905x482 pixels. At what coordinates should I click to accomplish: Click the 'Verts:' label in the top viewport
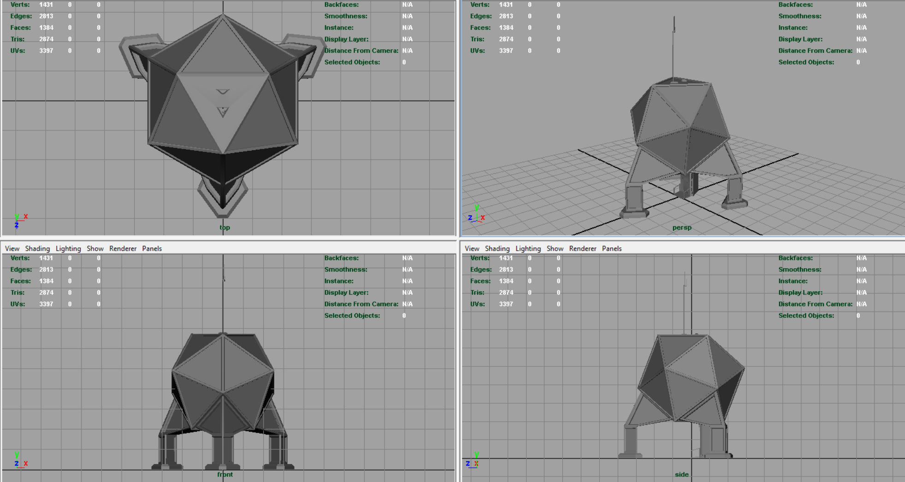(x=20, y=5)
